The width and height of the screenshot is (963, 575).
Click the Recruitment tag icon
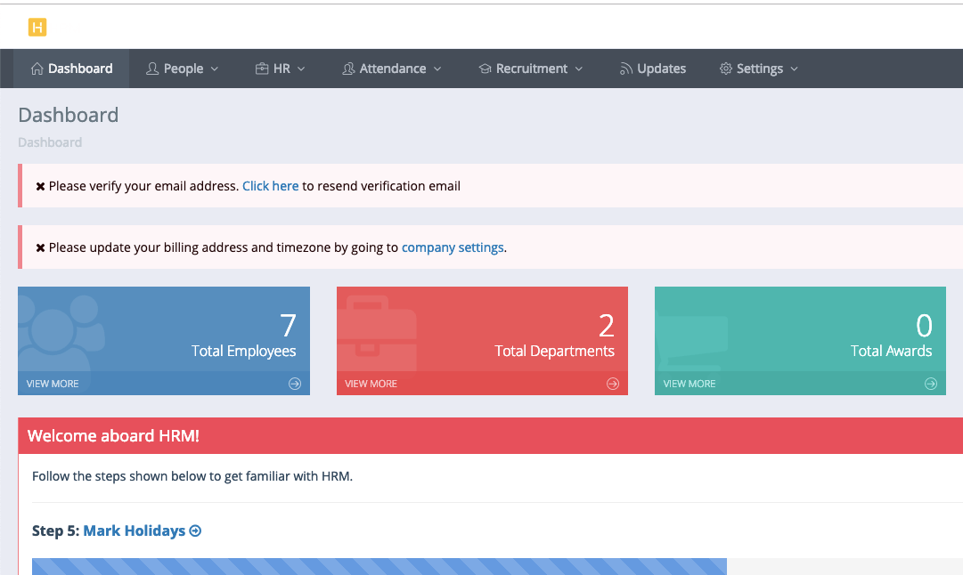pos(484,68)
